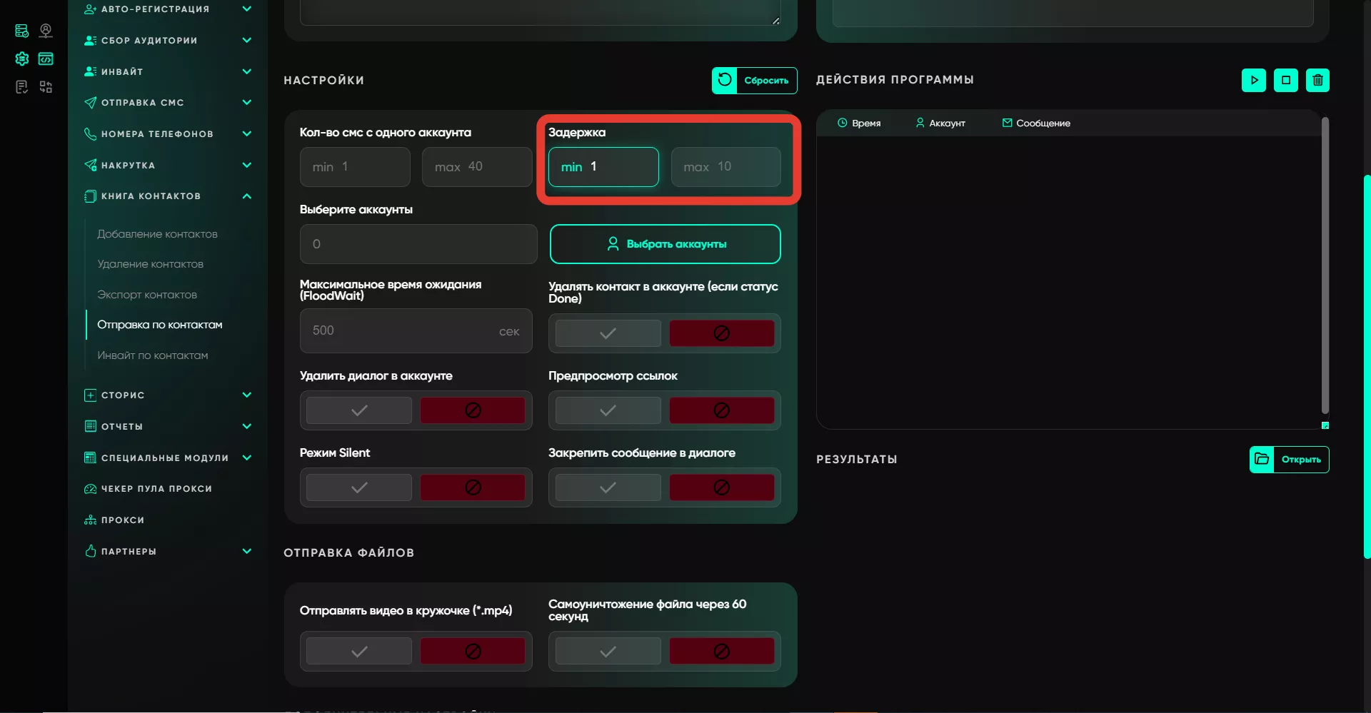
Task: Expand the Авто-регистрация section chevron
Action: click(247, 9)
